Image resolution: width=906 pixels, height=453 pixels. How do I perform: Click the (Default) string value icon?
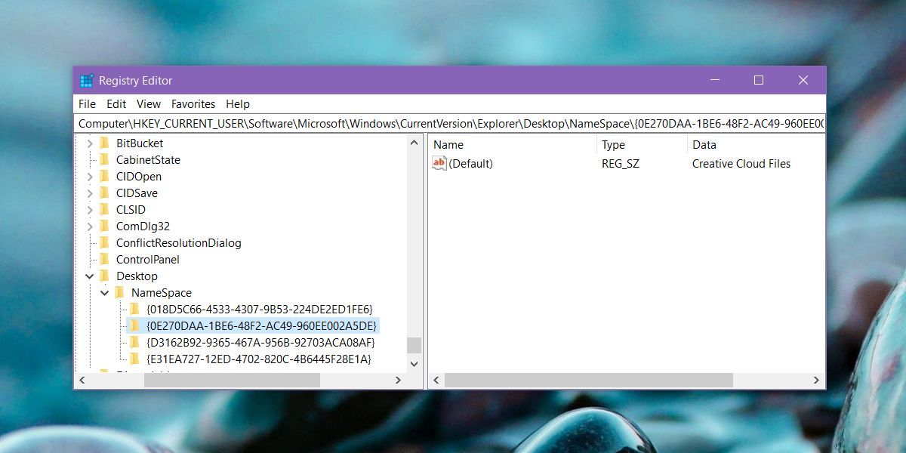point(439,164)
